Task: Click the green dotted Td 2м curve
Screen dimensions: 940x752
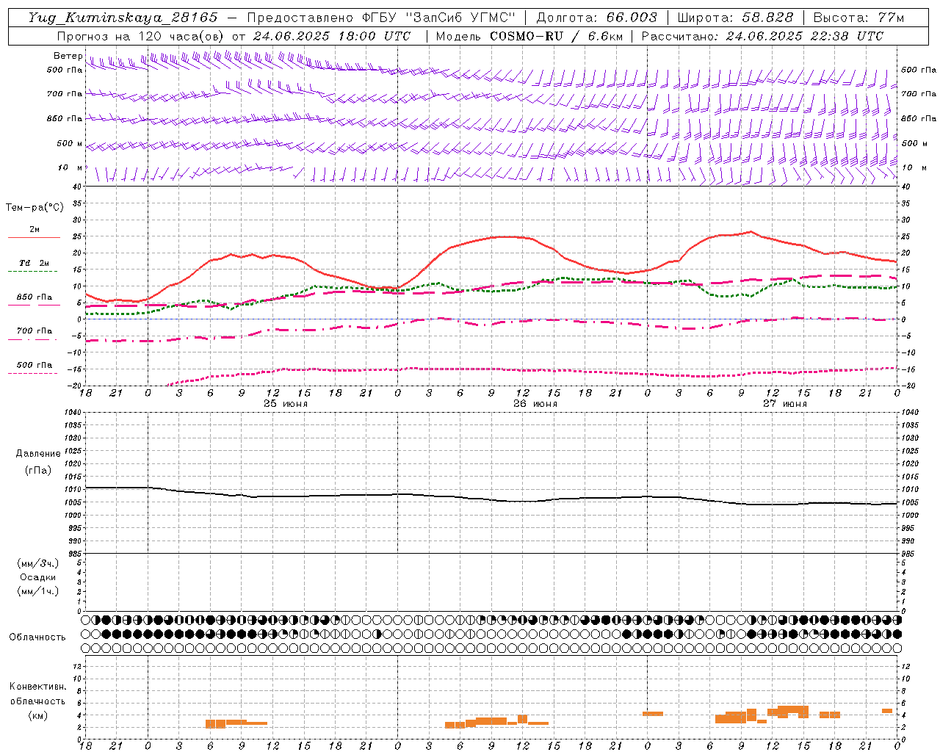Action: (x=491, y=290)
